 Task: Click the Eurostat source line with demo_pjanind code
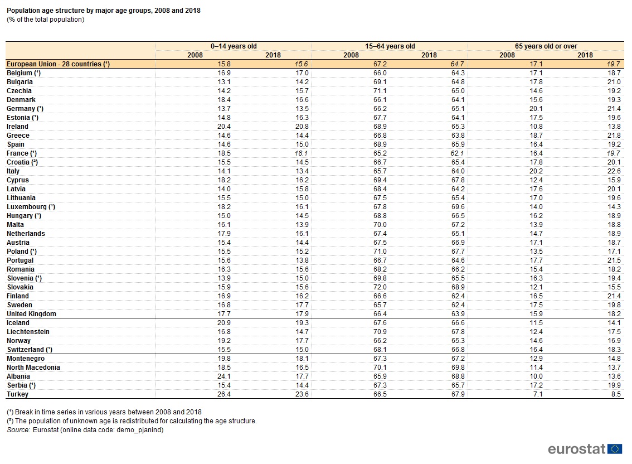[x=85, y=430]
